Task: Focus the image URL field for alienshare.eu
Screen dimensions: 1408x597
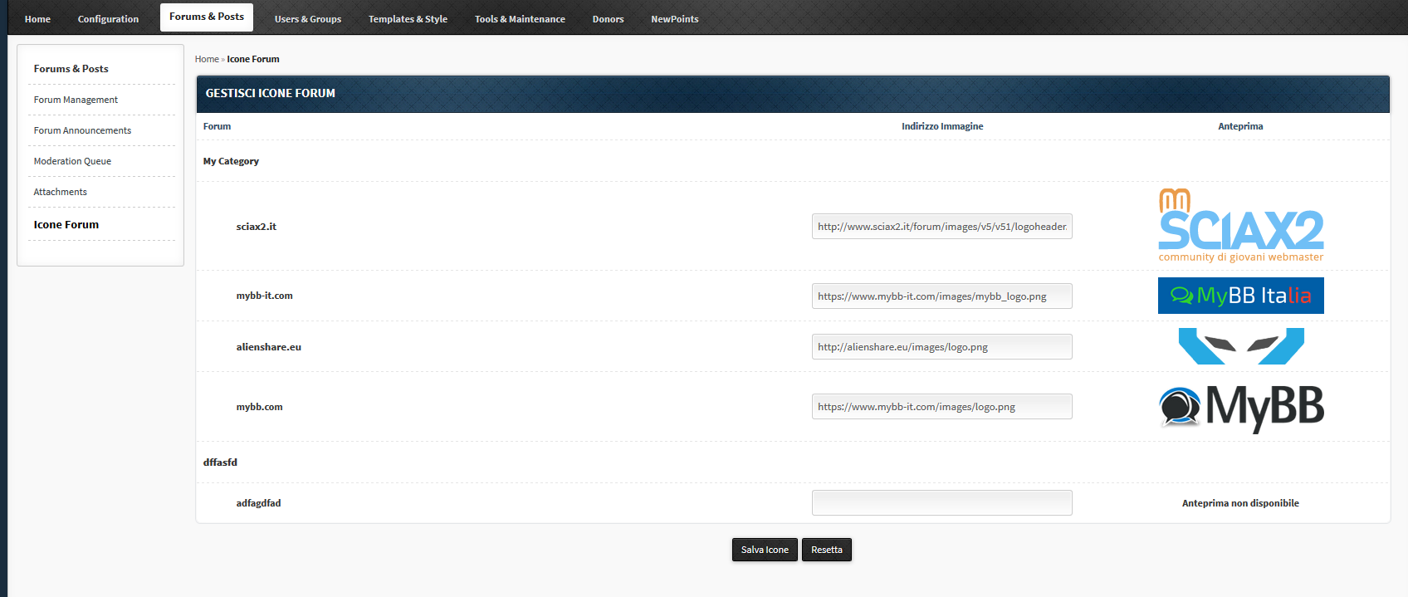Action: click(942, 347)
